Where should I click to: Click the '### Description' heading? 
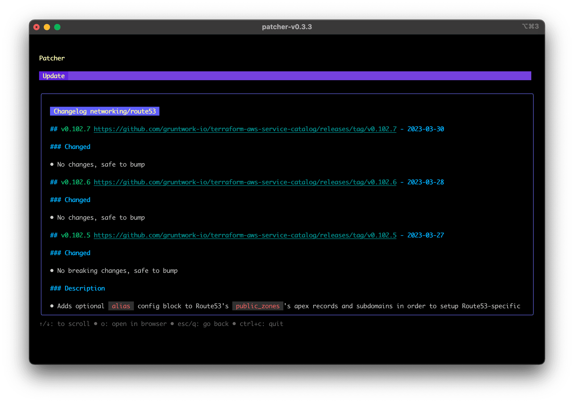pos(78,288)
